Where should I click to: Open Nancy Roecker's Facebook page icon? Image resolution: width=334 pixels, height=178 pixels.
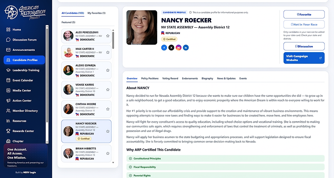pos(164,47)
